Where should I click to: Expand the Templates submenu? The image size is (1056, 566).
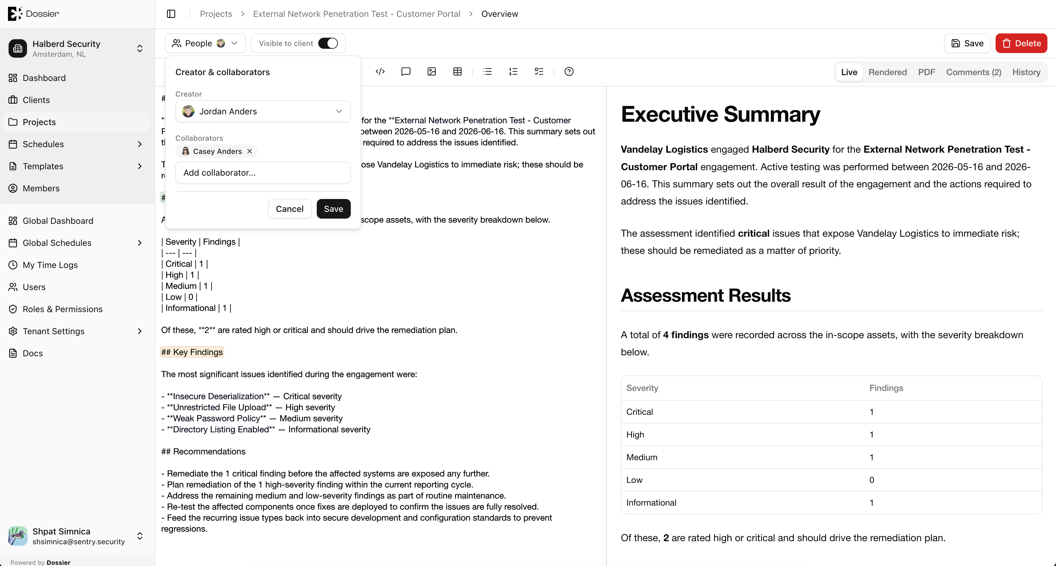[140, 166]
